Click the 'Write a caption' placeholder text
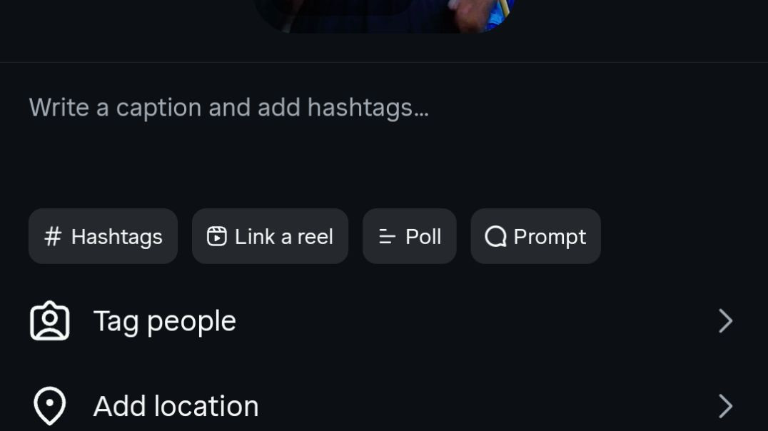This screenshot has width=768, height=431. [x=228, y=108]
